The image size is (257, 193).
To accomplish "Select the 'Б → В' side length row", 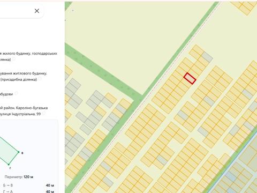I will (x=28, y=185).
